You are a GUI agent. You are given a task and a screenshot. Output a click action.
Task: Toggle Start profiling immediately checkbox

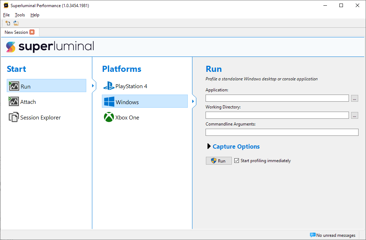click(x=236, y=161)
